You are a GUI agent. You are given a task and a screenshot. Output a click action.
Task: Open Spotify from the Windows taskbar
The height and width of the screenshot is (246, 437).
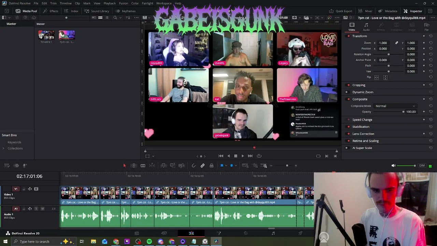point(149,242)
